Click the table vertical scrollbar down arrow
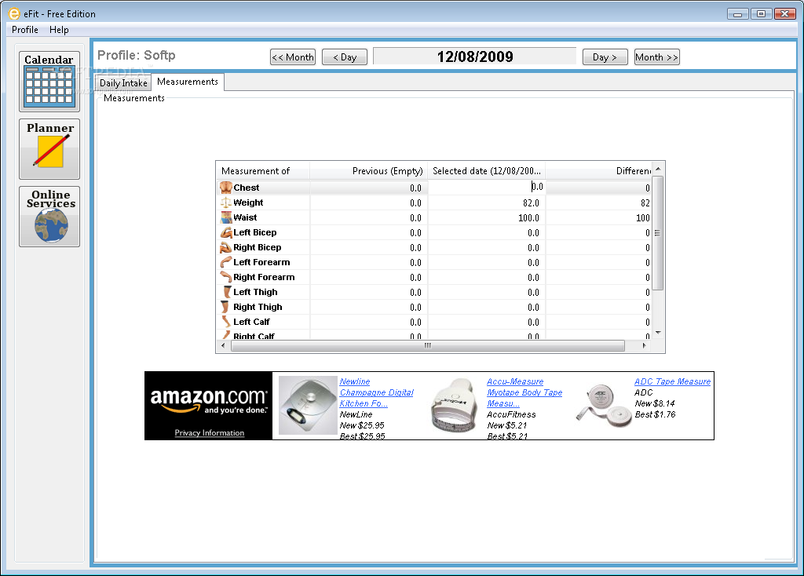Screen dimensions: 804x576 [x=658, y=333]
